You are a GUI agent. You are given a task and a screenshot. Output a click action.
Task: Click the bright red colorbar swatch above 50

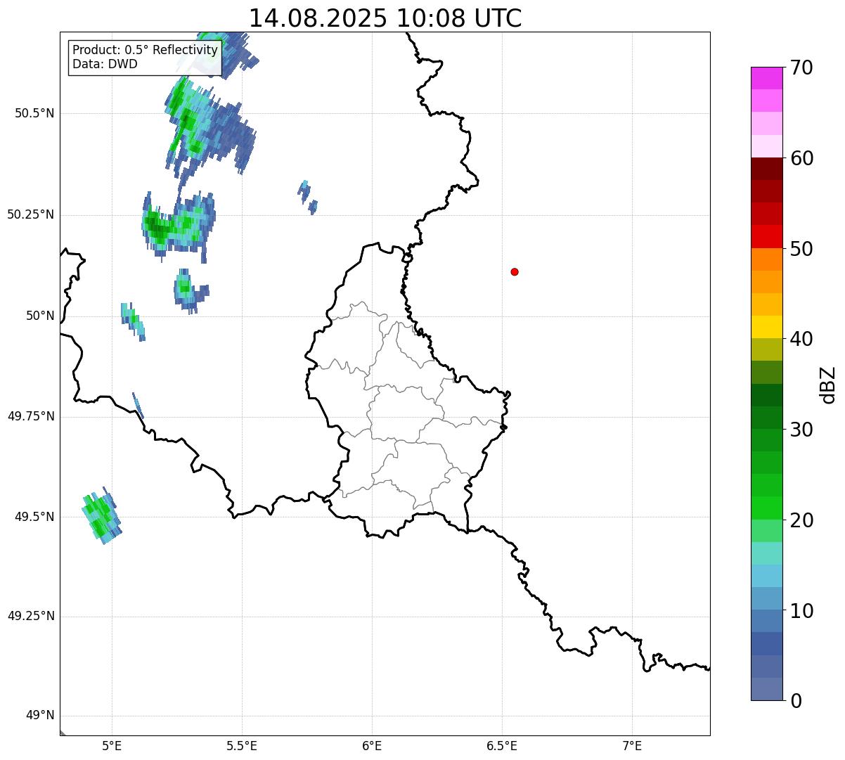766,236
